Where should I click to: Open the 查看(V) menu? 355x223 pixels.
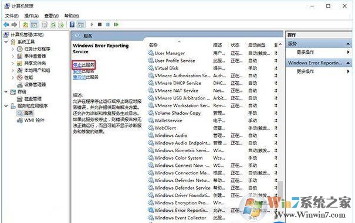click(52, 16)
